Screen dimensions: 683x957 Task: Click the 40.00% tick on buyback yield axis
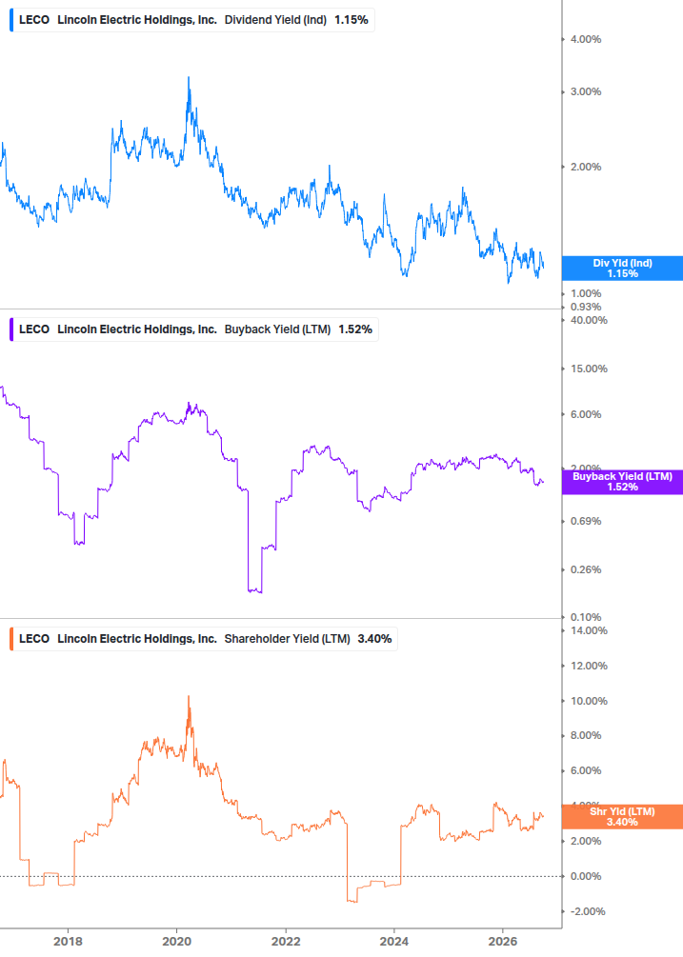click(x=589, y=320)
